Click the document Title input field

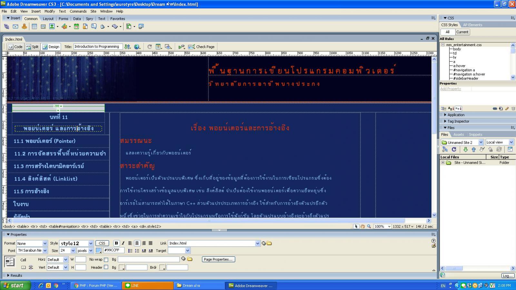(98, 47)
